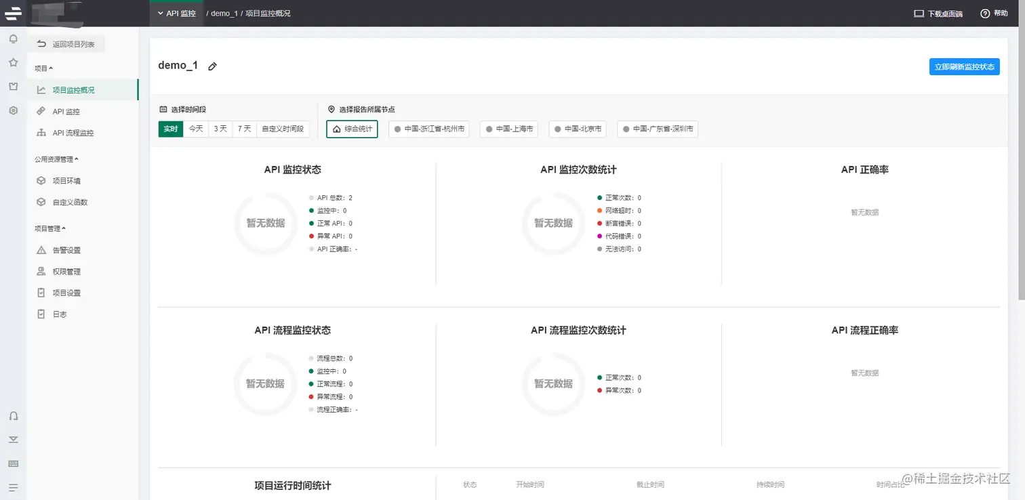Viewport: 1025px width, 500px height.
Task: Click legend text API 总数：2
Action: pos(335,198)
